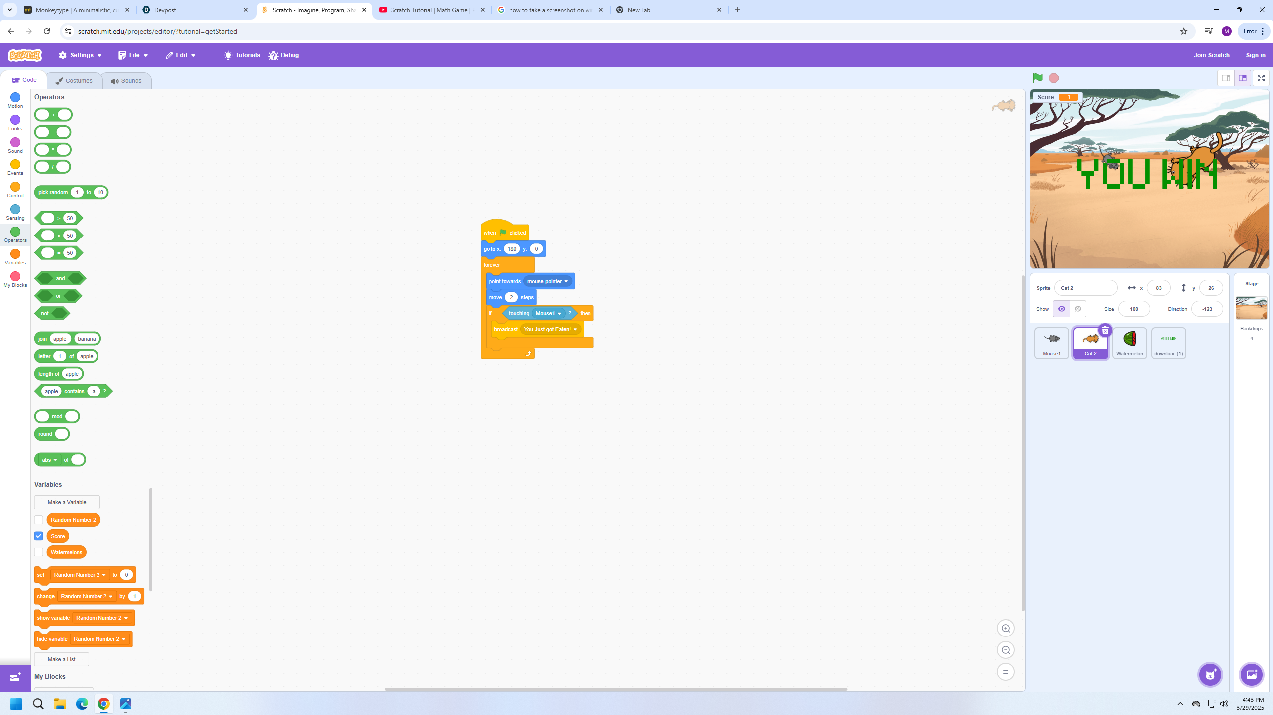Image resolution: width=1273 pixels, height=715 pixels.
Task: Delete the Cat 2 sprite via trash icon
Action: [1105, 331]
